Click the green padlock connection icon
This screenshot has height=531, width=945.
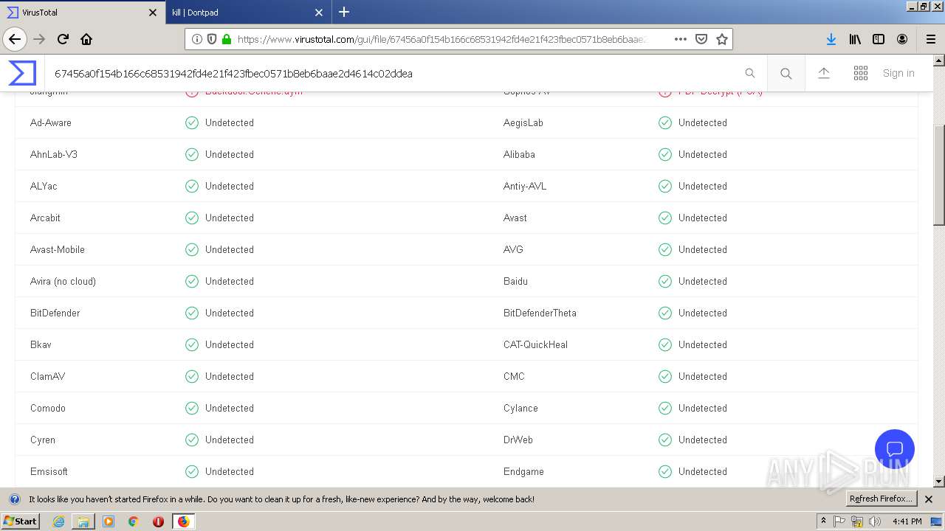tap(227, 39)
